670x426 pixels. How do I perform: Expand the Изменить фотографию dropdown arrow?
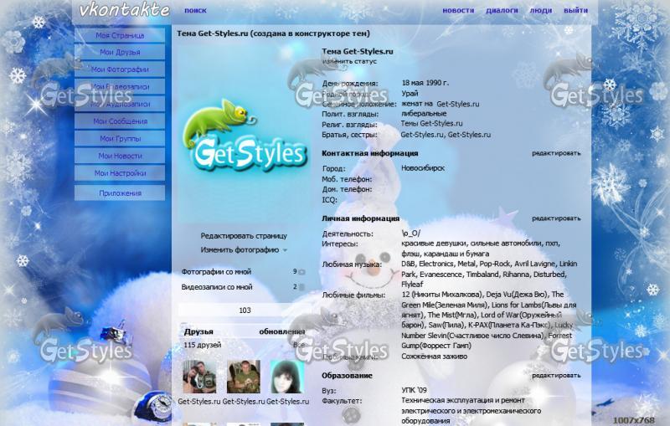[285, 250]
